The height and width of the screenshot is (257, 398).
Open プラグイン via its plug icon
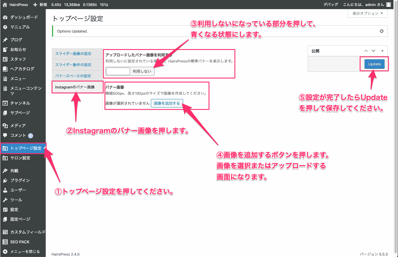tap(5, 181)
